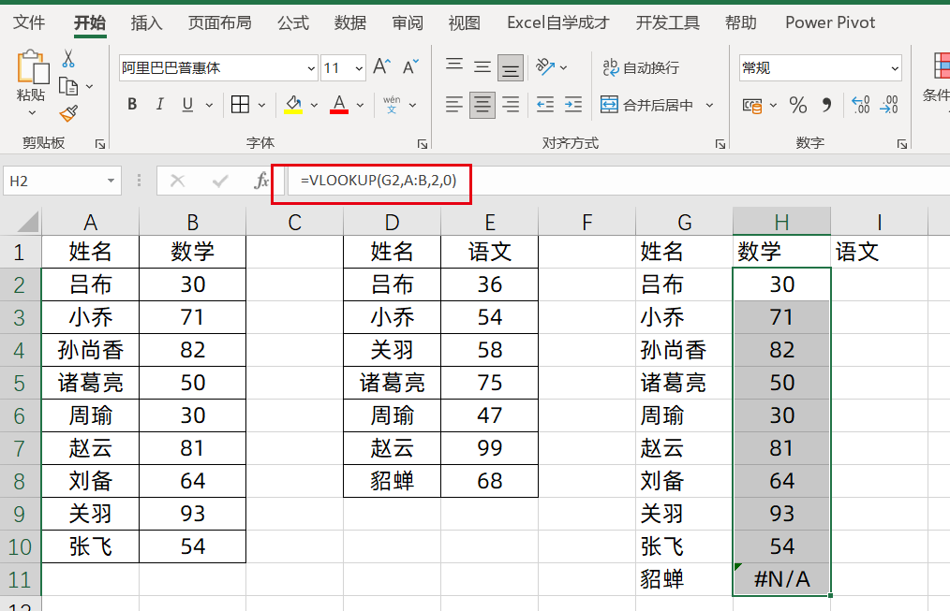Expand font color dropdown arrow

pos(360,105)
